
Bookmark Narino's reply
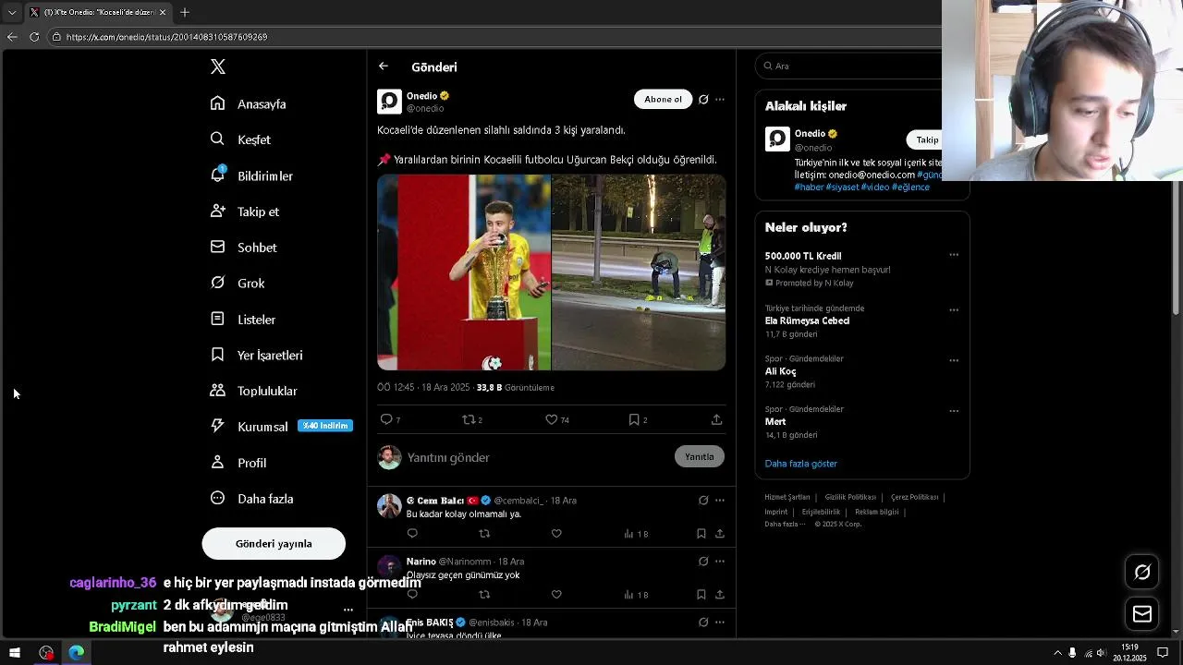(701, 595)
